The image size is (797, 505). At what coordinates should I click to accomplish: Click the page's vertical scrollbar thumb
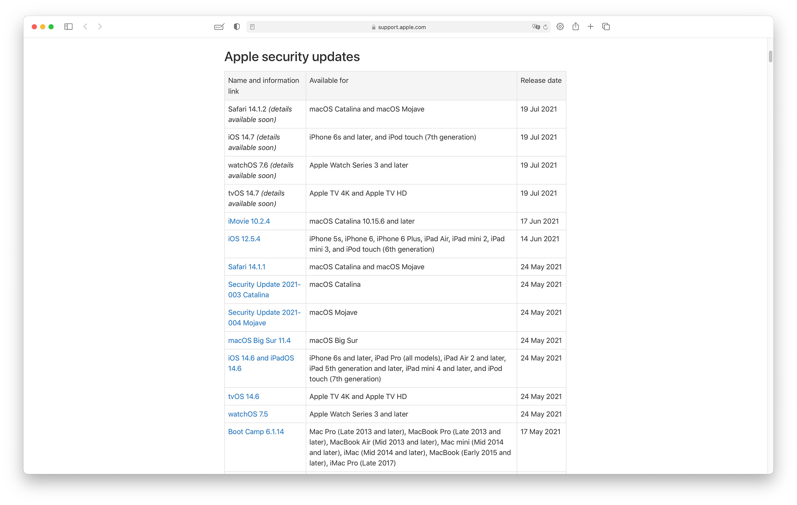(x=770, y=57)
